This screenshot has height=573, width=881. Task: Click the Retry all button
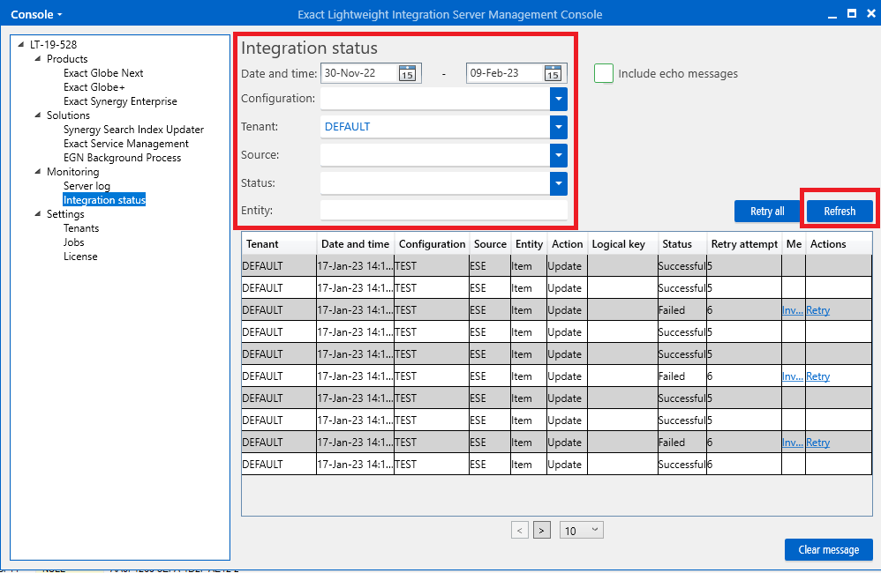(x=767, y=212)
